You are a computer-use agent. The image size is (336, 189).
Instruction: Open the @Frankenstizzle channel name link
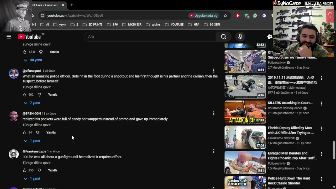[34, 151]
